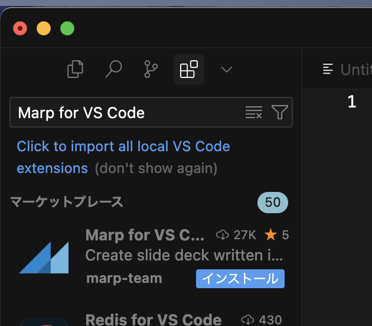Click the don't show again link
The width and height of the screenshot is (372, 326).
click(x=156, y=168)
